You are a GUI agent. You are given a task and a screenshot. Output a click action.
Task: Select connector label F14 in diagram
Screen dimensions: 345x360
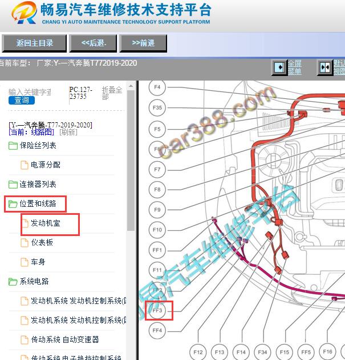(x=241, y=352)
